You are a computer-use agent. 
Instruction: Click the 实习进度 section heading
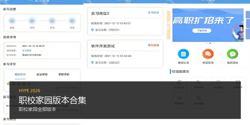[10, 9]
